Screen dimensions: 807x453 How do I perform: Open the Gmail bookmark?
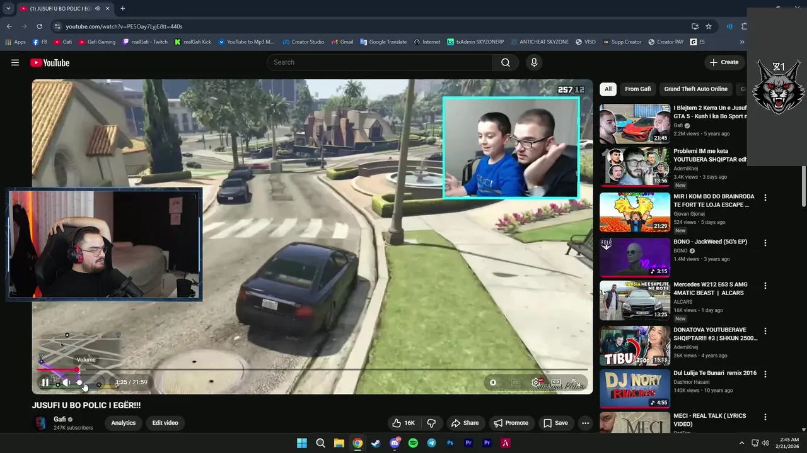[x=342, y=42]
